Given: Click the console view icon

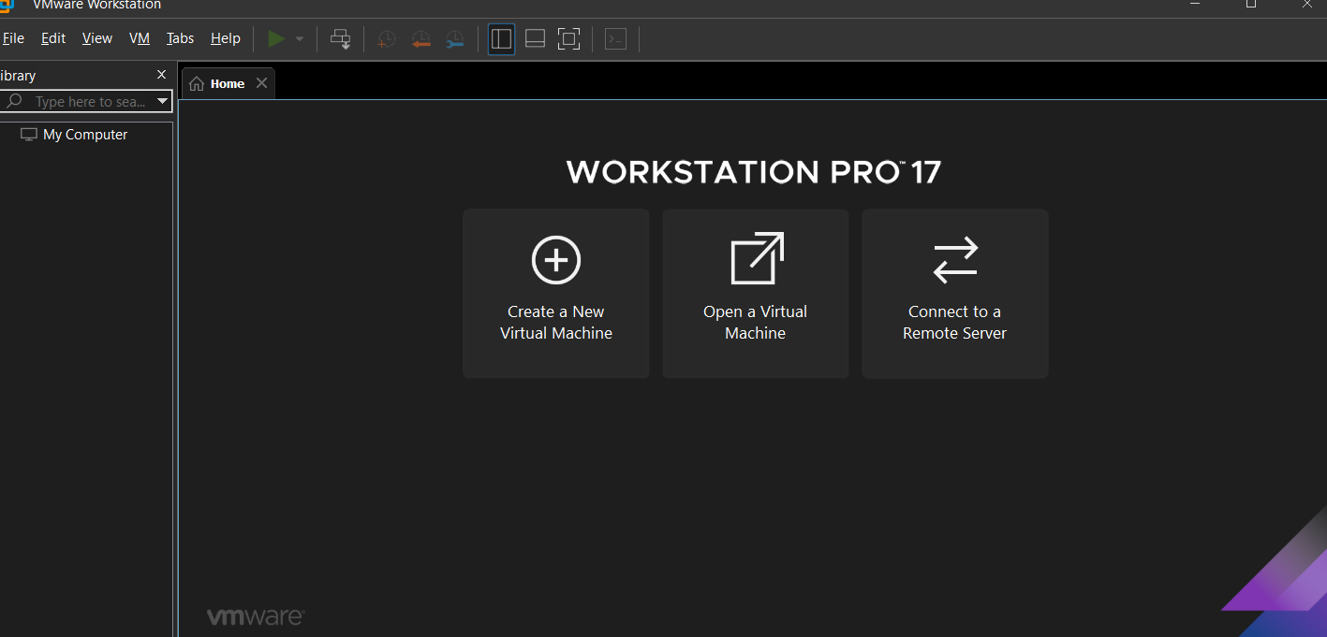Looking at the screenshot, I should (x=615, y=38).
